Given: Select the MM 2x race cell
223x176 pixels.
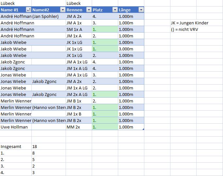Looking at the screenshot, I should pos(78,127).
